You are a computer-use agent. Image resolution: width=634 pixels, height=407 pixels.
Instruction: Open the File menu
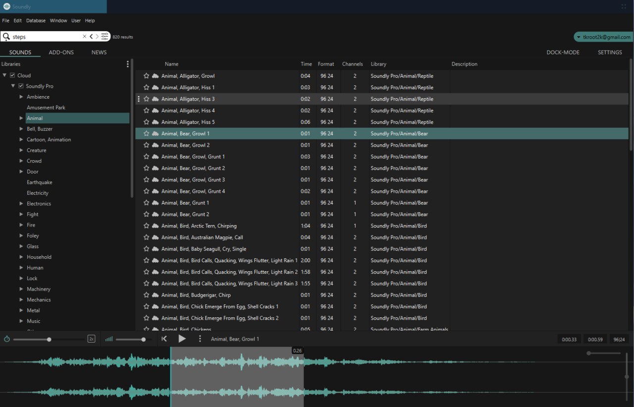click(x=6, y=21)
